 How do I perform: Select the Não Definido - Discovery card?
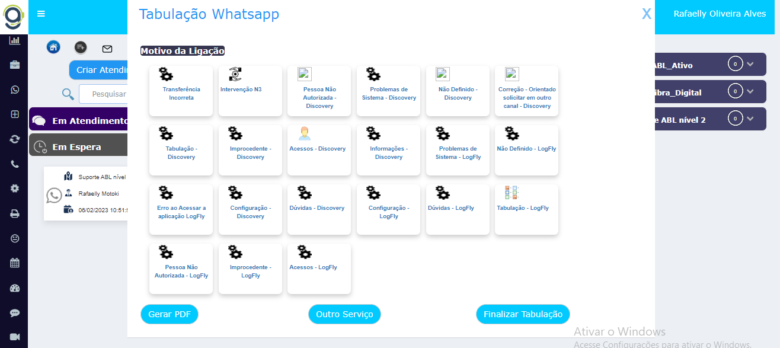pos(458,91)
